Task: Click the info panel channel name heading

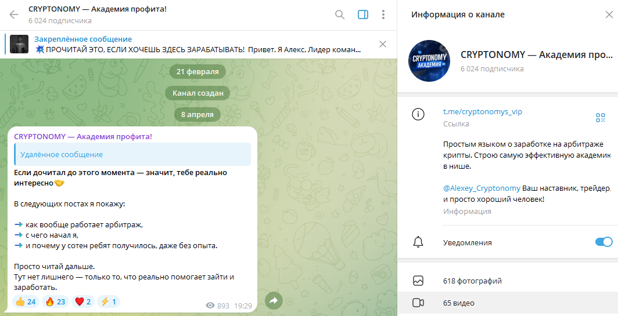Action: (537, 55)
